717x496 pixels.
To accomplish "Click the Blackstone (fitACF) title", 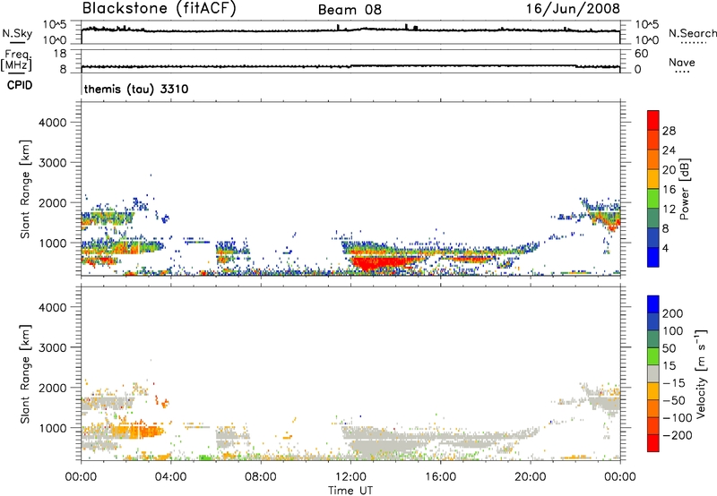I will (160, 8).
